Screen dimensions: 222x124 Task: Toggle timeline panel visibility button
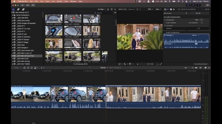(x=193, y=5)
